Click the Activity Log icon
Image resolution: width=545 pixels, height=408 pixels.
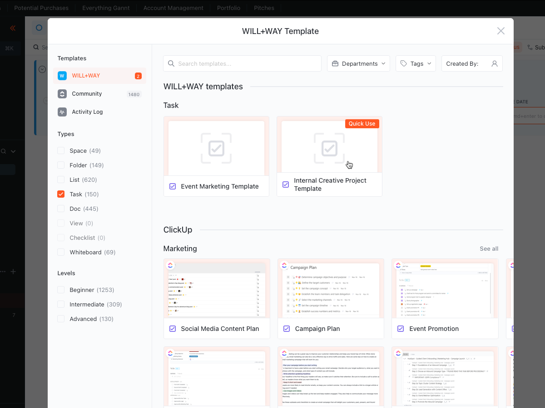[x=62, y=112]
